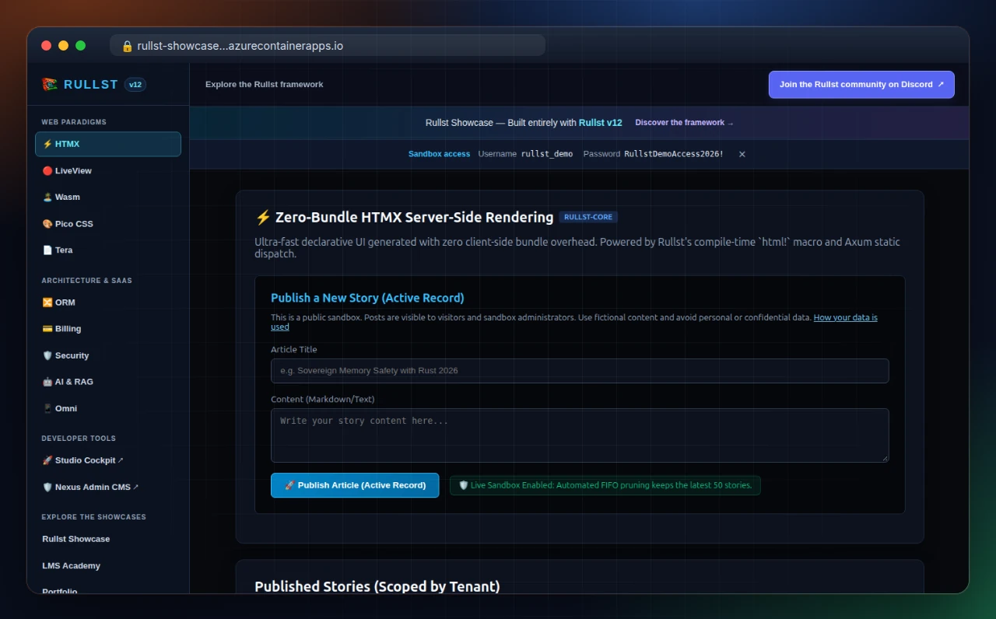The image size is (996, 619).
Task: Click the ARCHITECTURE & SAAS section label
Action: pos(87,281)
